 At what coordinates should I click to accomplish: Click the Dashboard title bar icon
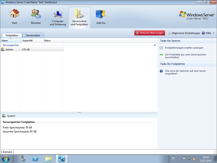tap(2, 2)
